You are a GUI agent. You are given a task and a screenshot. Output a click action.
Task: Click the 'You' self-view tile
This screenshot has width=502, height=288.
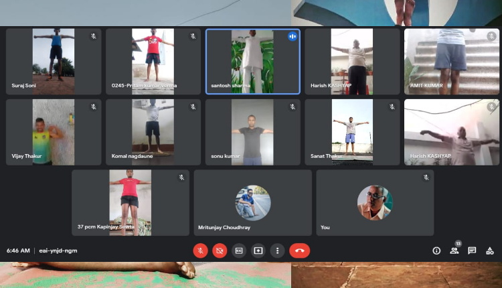[x=374, y=202]
